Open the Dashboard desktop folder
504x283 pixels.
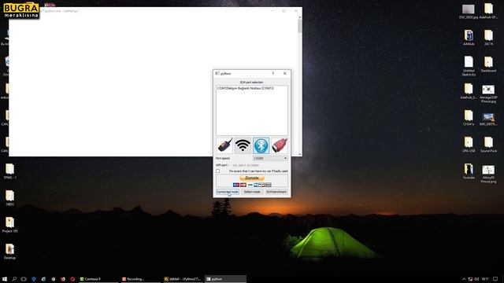click(x=488, y=64)
